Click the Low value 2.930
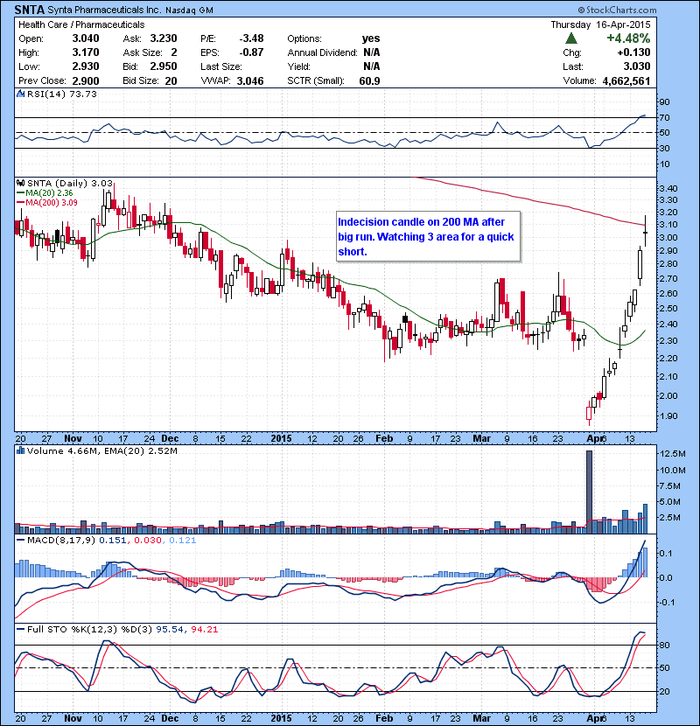This screenshot has width=700, height=726. (86, 66)
